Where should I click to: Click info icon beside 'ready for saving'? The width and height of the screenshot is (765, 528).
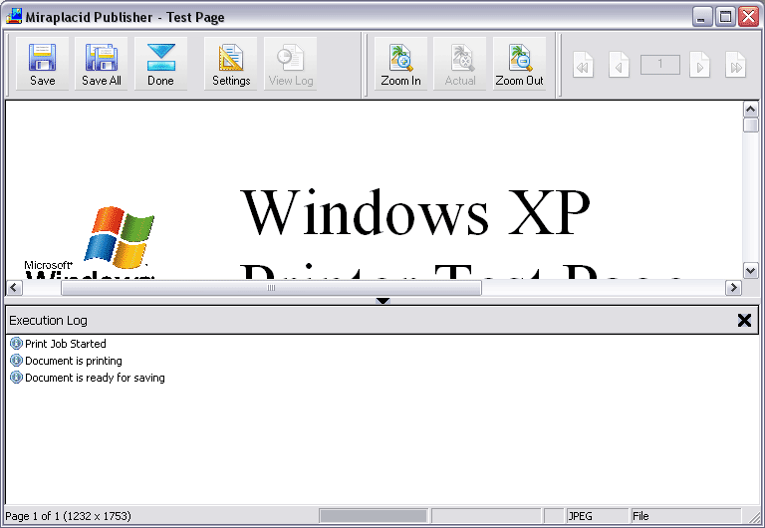[x=16, y=378]
